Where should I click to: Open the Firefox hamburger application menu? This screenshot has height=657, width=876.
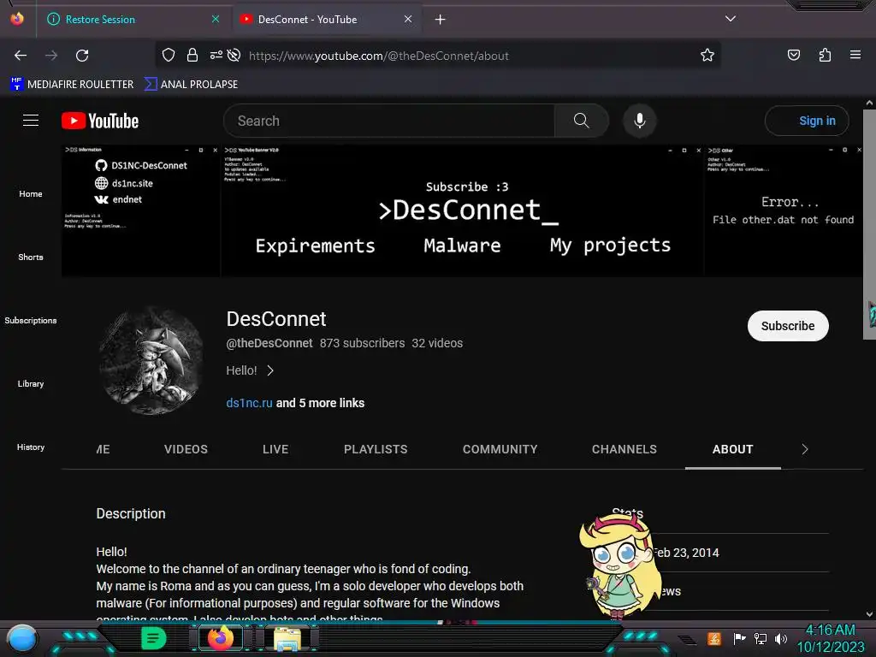point(855,55)
